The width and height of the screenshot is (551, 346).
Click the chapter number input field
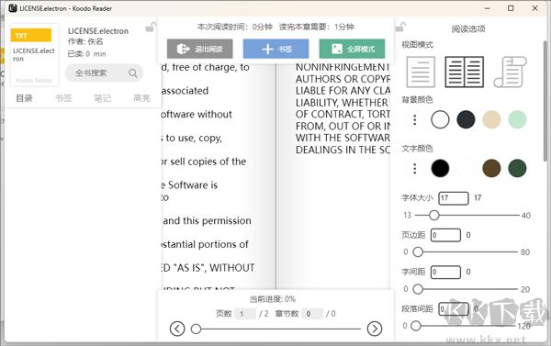[312, 314]
